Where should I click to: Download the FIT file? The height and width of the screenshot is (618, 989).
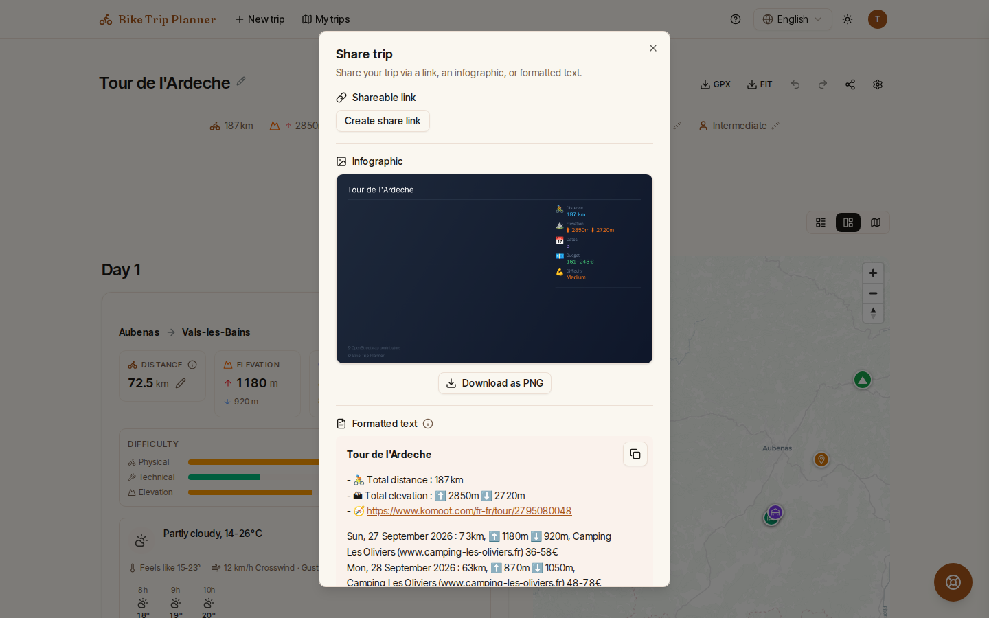[x=760, y=84]
